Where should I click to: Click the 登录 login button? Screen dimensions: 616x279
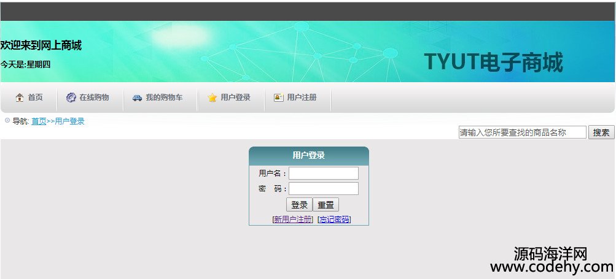tap(299, 205)
